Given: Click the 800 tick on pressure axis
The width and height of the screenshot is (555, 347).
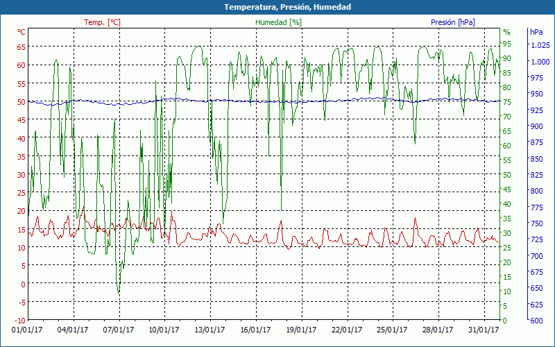Looking at the screenshot, I should 536,192.
